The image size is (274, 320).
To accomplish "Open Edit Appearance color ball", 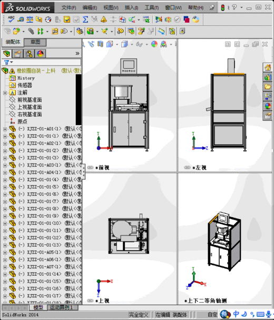I will (154, 44).
